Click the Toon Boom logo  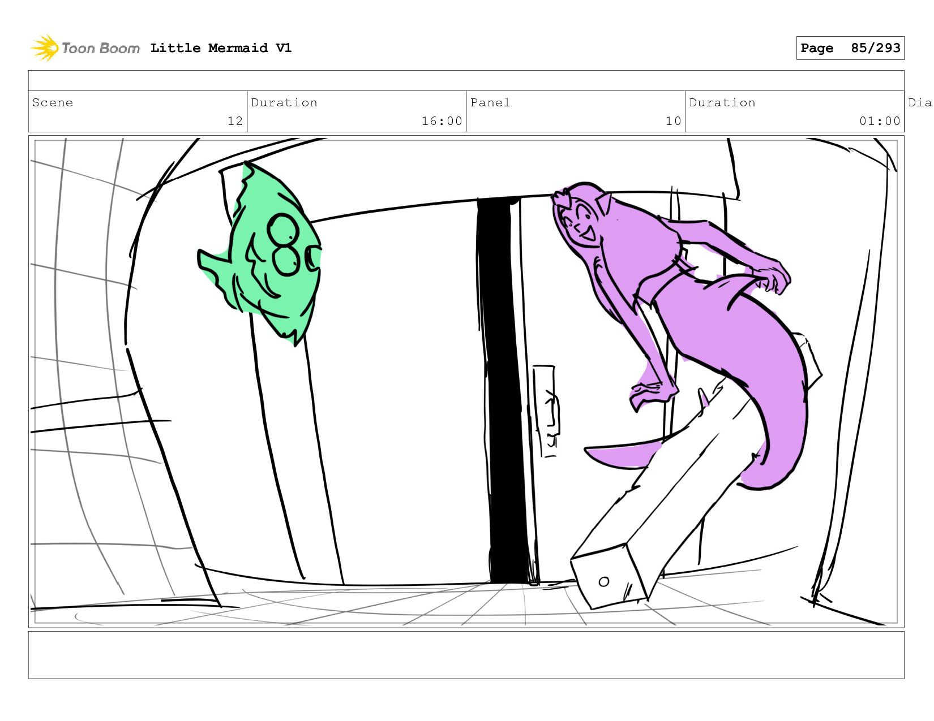click(x=85, y=48)
